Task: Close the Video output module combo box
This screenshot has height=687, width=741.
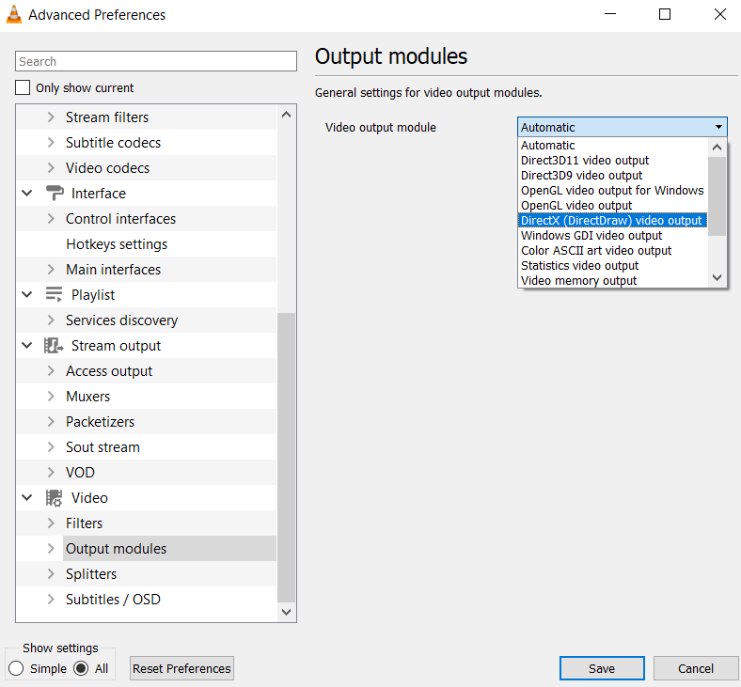Action: (719, 127)
